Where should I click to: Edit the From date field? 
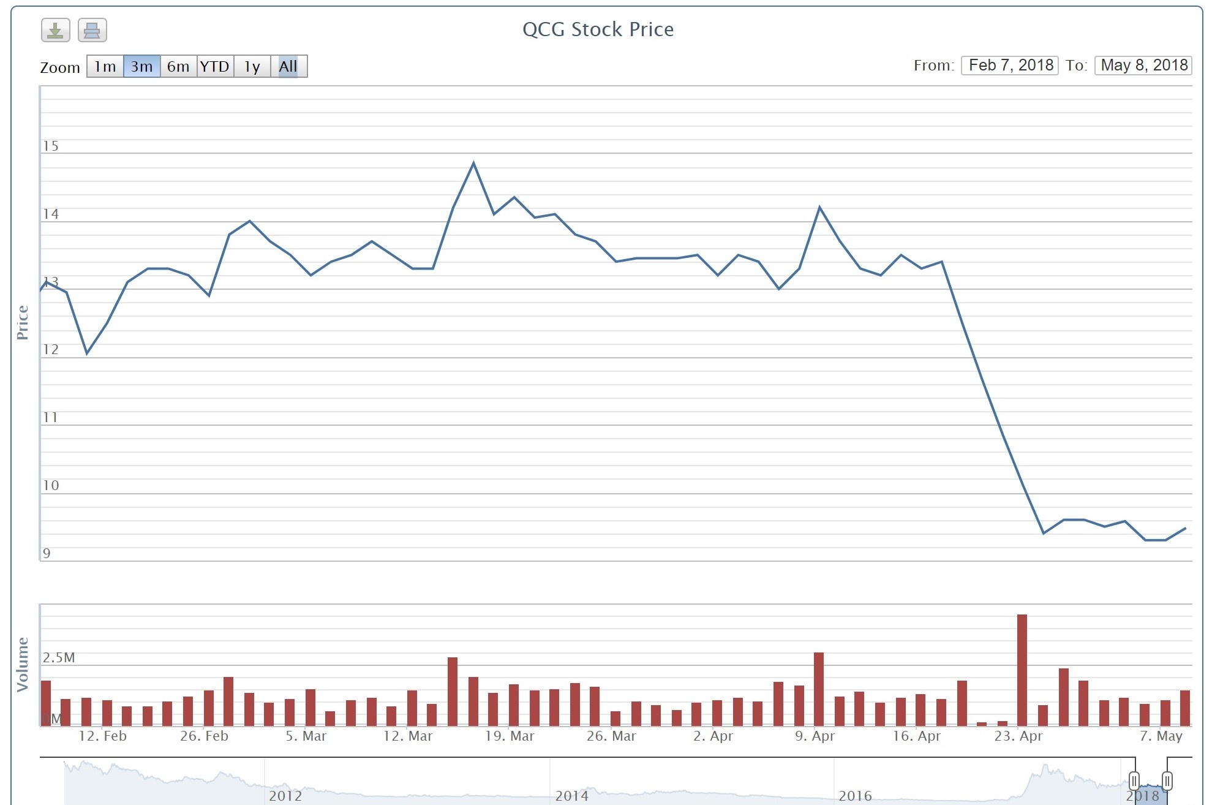pos(1010,65)
